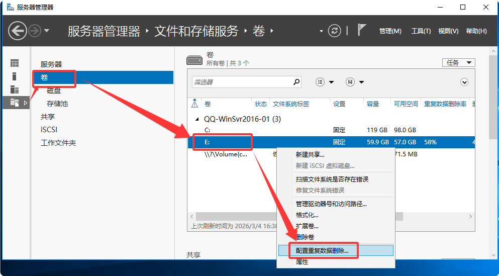Screen dimensions: 499x276
Task: Open the dashboard icon in left sidebar
Action: [15, 63]
